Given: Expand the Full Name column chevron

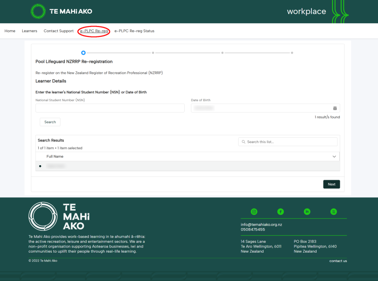Looking at the screenshot, I should (334, 157).
